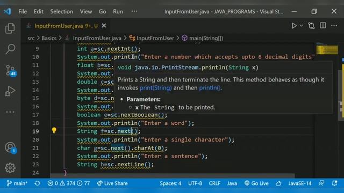The width and height of the screenshot is (344, 193).
Task: Click "Enter a sentence" string on line 22
Action: point(171,156)
